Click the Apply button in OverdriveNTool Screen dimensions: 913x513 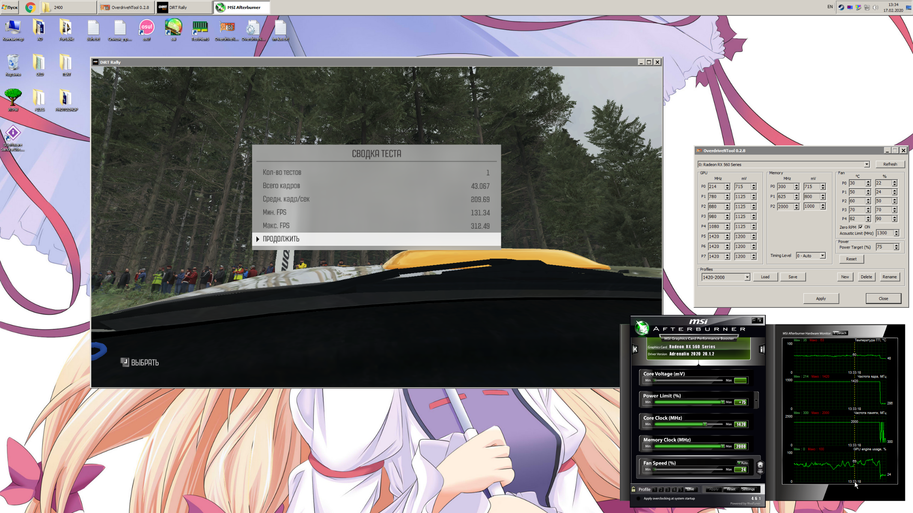[x=821, y=298]
